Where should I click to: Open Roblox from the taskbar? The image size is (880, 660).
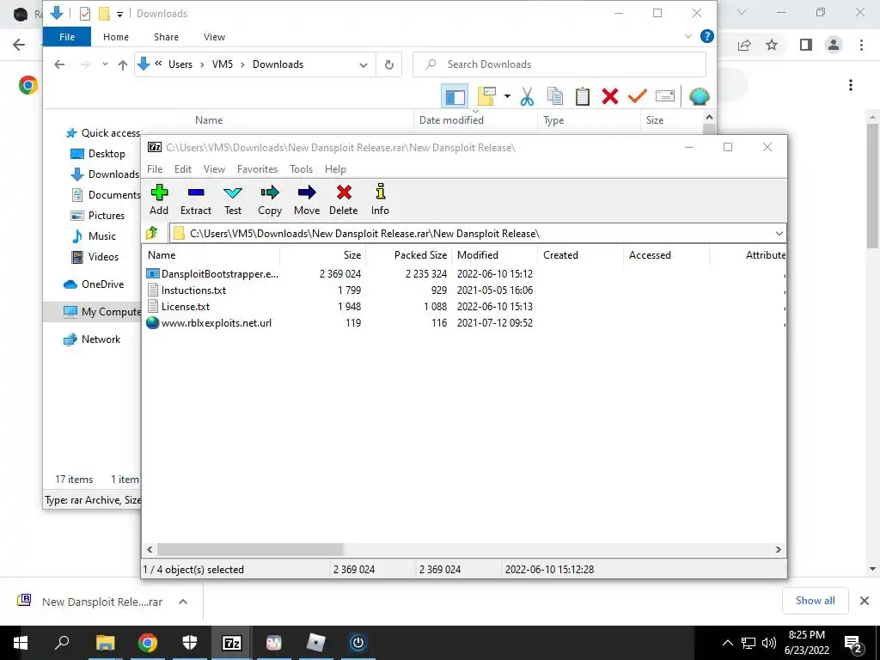(316, 642)
